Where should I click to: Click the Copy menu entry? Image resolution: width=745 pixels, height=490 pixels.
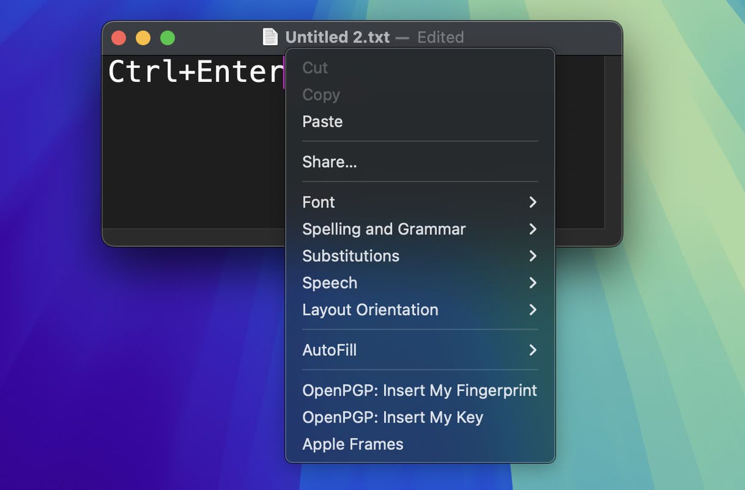pyautogui.click(x=420, y=95)
